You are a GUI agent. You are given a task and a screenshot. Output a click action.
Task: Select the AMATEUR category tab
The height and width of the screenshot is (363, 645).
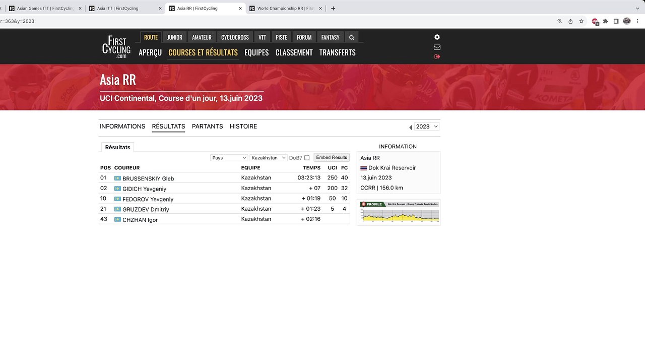point(202,37)
